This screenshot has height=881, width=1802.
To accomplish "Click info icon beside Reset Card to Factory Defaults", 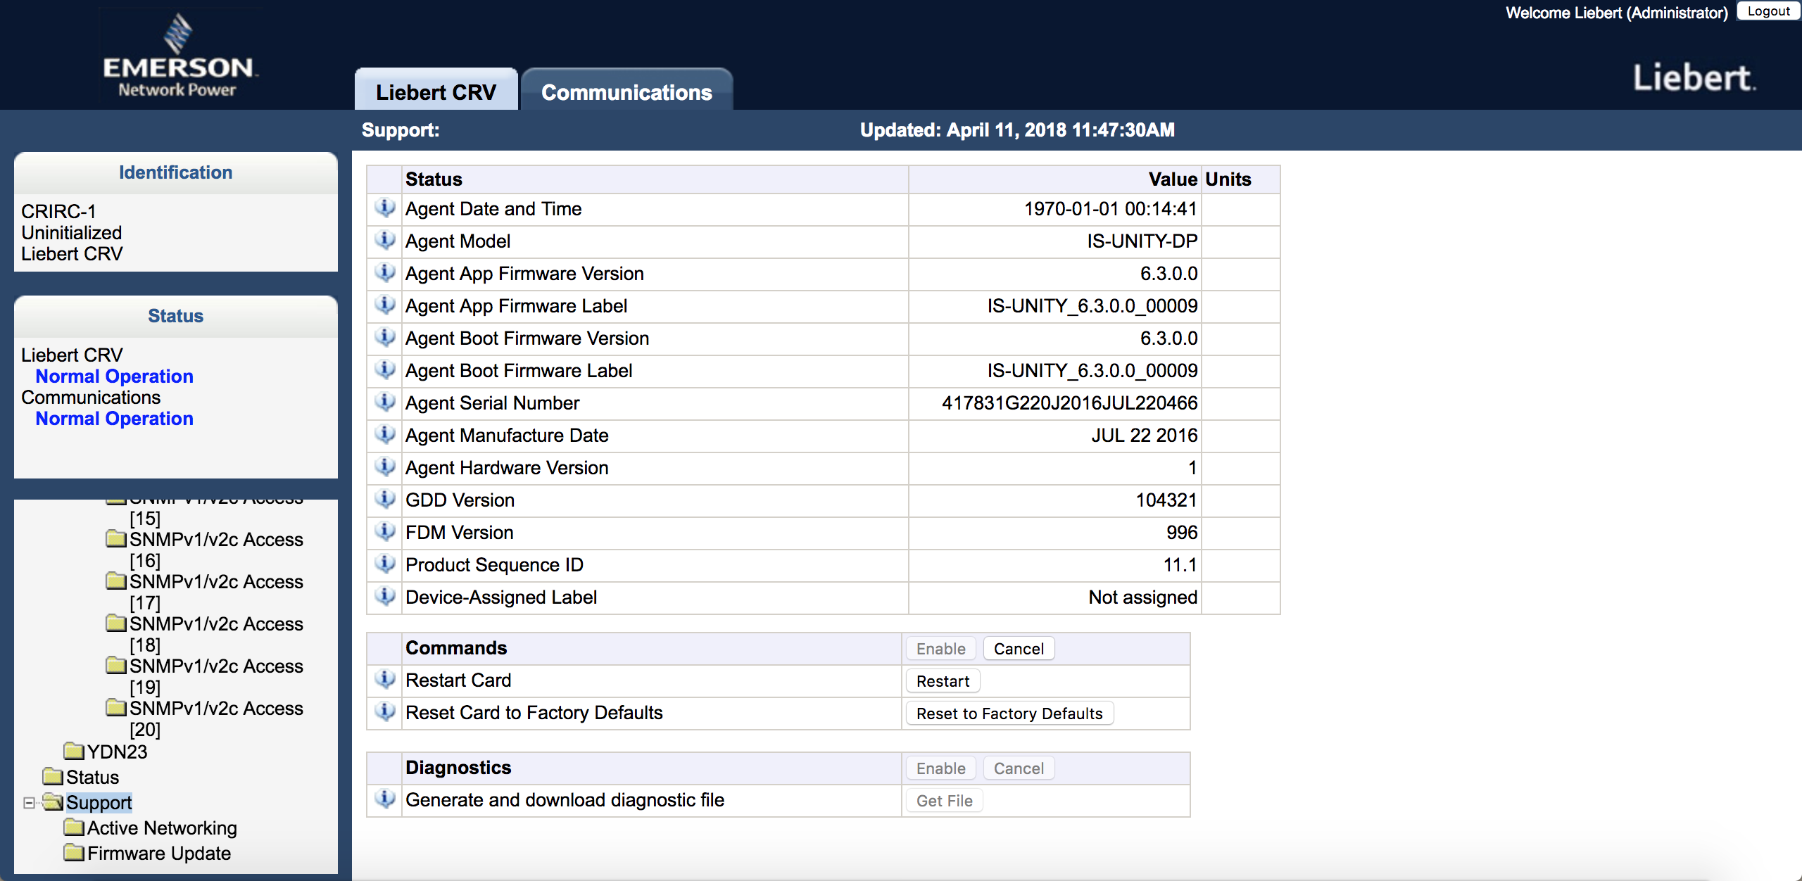I will [384, 712].
